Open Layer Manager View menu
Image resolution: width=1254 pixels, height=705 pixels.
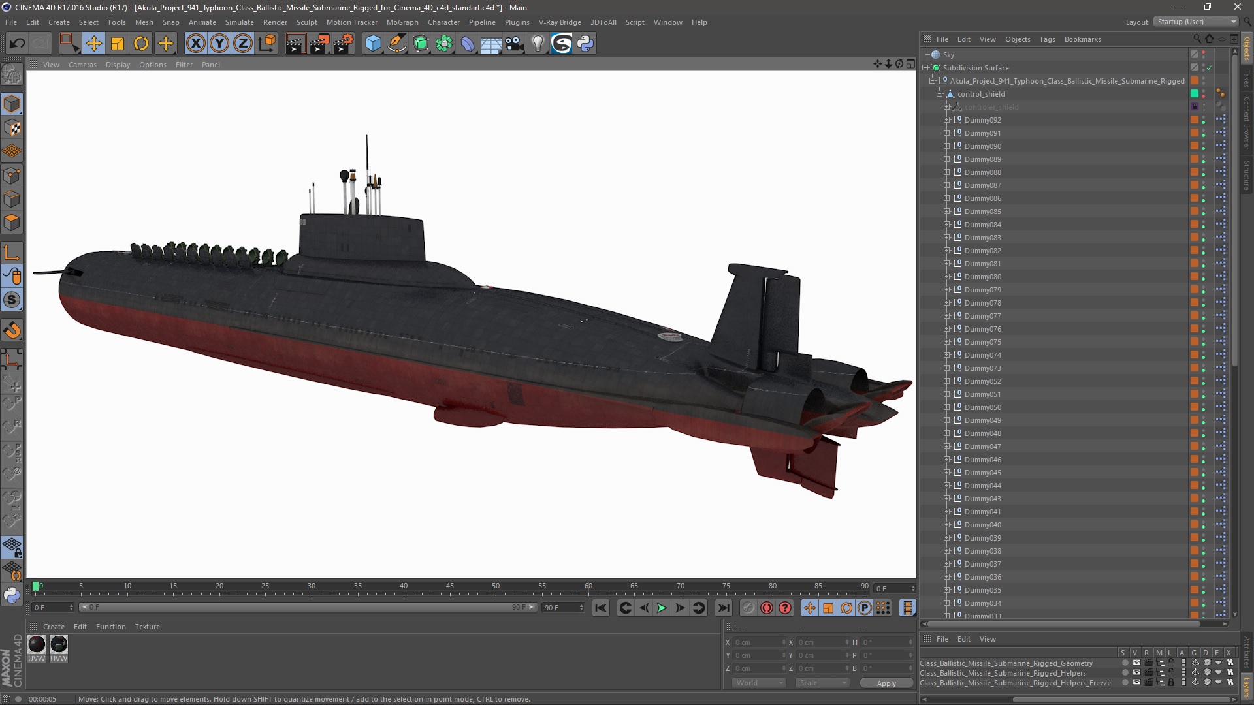[x=988, y=639]
